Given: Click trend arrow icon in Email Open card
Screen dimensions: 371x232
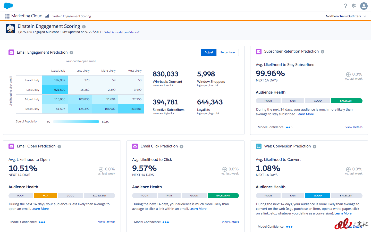Looking at the screenshot, I should tap(101, 169).
